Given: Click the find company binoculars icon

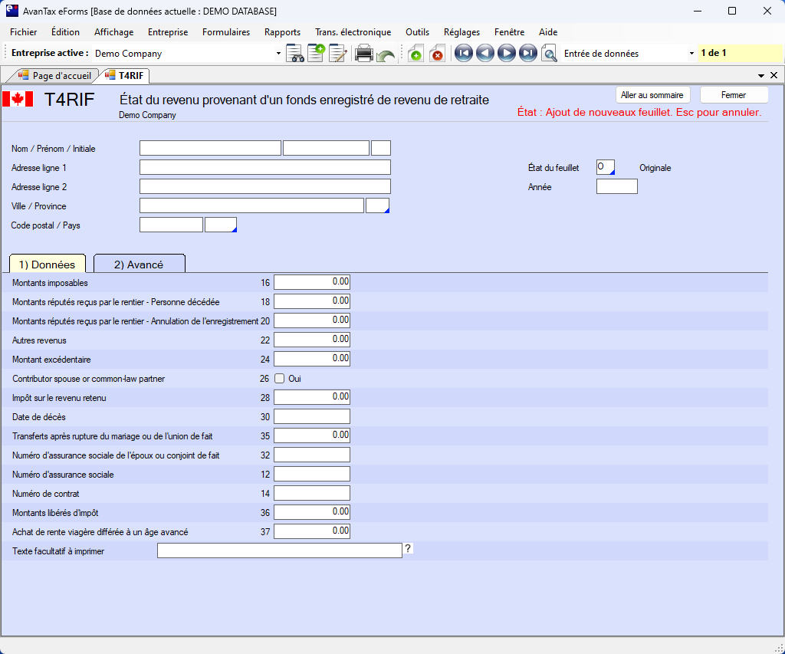Looking at the screenshot, I should (x=295, y=54).
